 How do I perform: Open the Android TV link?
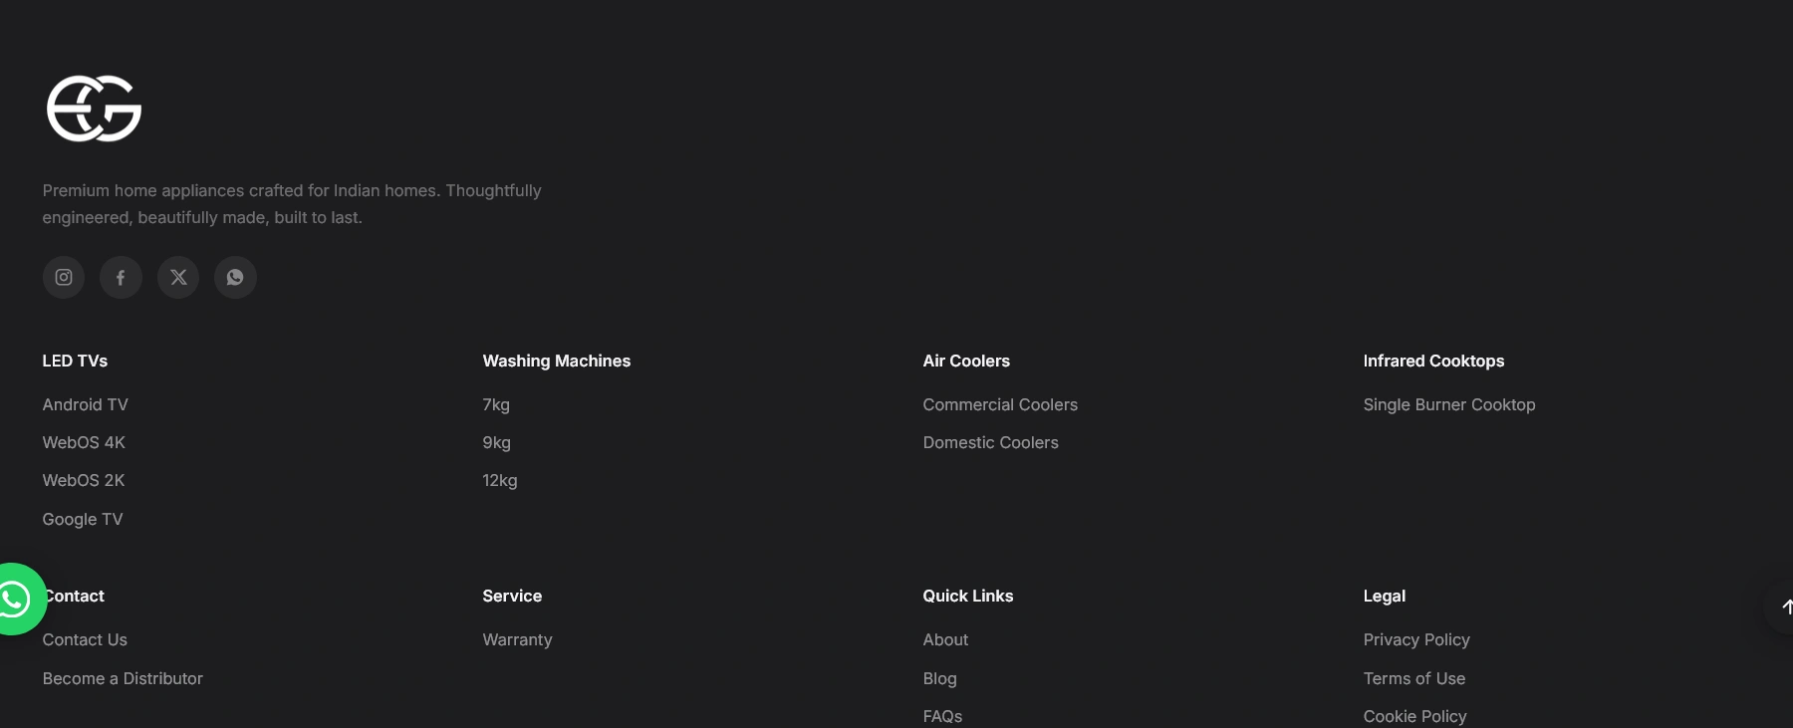86,404
